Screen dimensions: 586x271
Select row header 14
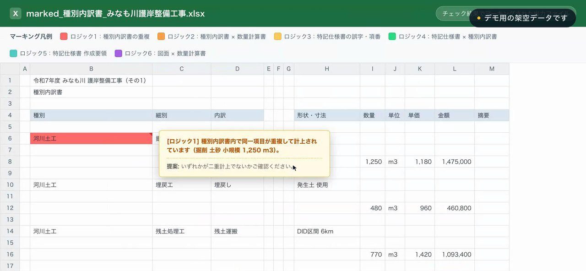pos(10,231)
